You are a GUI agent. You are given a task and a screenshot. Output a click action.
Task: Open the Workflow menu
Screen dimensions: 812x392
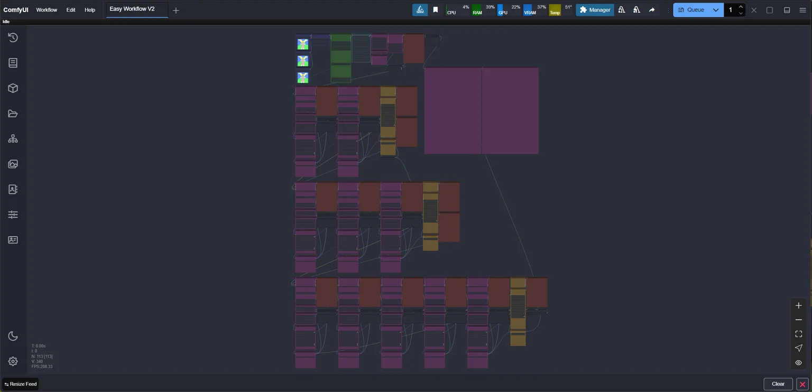[47, 10]
